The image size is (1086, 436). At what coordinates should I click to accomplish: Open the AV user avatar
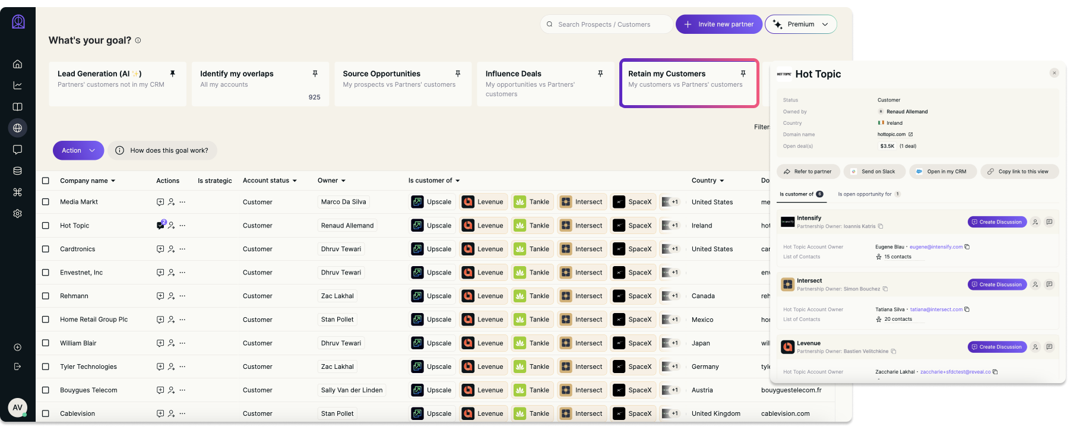[x=18, y=407]
